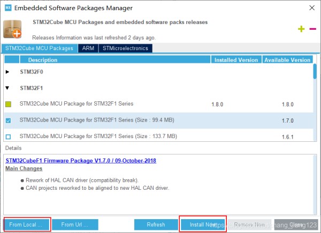Click the From Local ... button
The image size is (321, 233).
[x=27, y=224]
